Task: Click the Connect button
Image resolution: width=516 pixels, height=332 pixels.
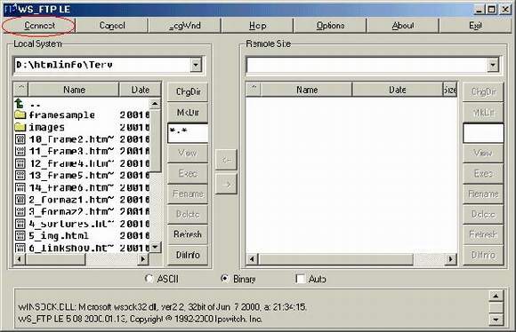Action: coord(39,25)
